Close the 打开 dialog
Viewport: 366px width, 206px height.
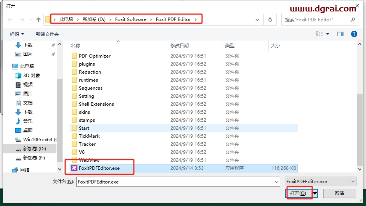pos(357,6)
